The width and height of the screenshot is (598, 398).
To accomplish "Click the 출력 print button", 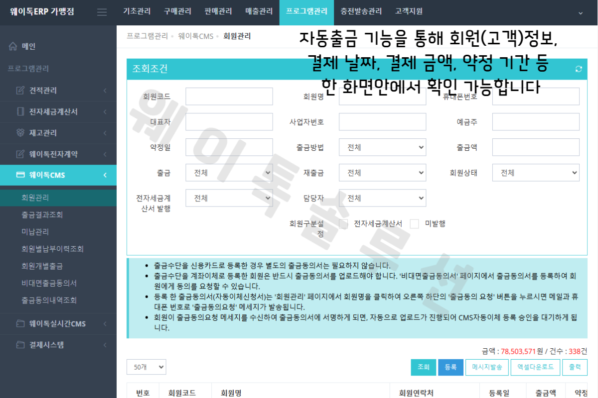I will coord(575,367).
